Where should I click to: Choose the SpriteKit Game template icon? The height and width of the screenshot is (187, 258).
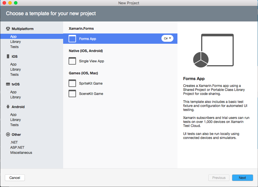(72, 83)
